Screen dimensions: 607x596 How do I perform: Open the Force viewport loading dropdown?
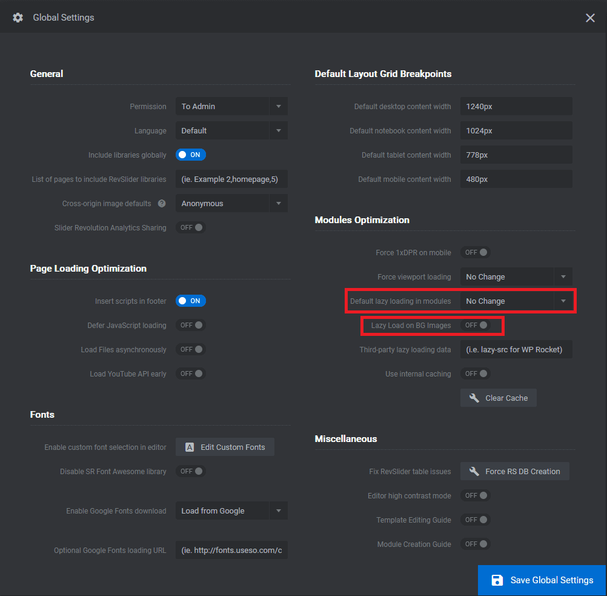[x=516, y=277]
